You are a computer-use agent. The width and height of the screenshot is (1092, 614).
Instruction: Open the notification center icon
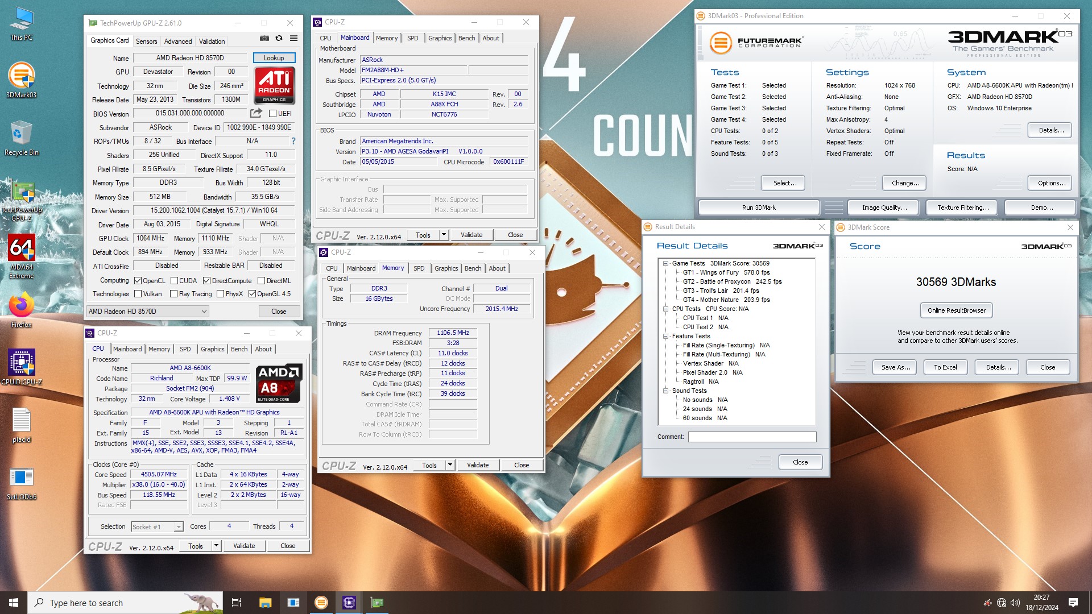click(x=1073, y=603)
